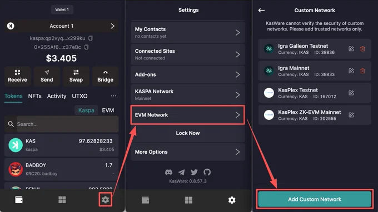Go back from Custom Network screen
378x212 pixels.
262,10
